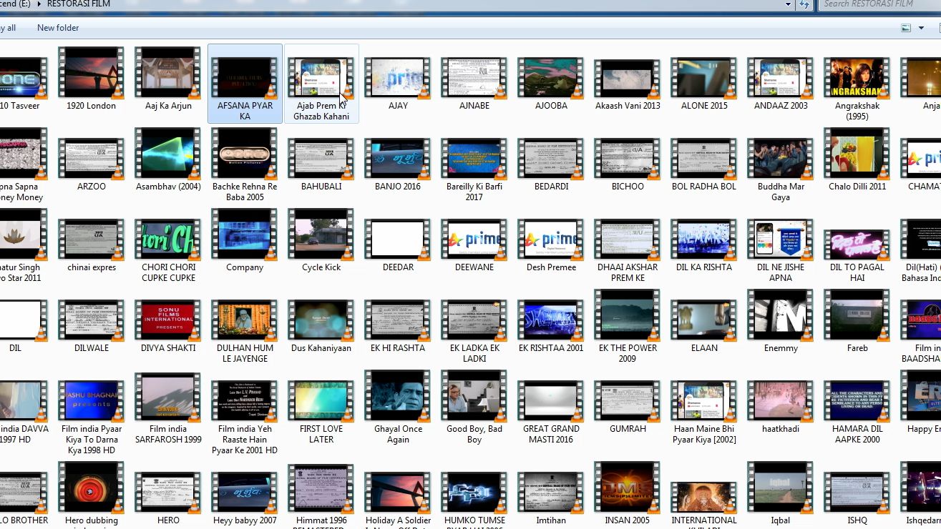Select the RESTORASI FILM breadcrumb in the address bar
This screenshot has height=529, width=941.
click(x=78, y=4)
